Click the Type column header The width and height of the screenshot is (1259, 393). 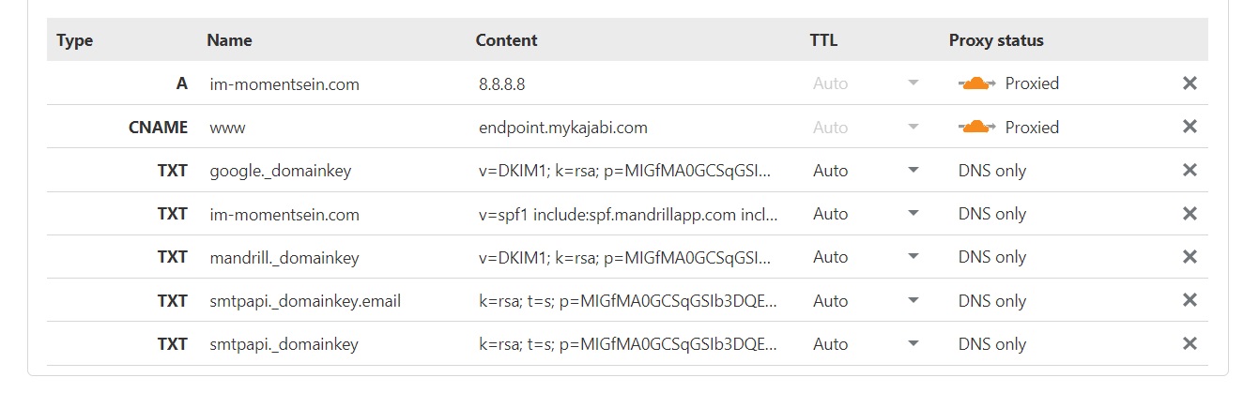[x=75, y=40]
